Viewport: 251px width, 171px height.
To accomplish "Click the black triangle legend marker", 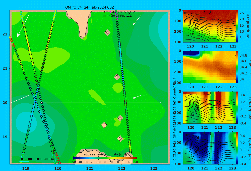I will pyautogui.click(x=111, y=16).
